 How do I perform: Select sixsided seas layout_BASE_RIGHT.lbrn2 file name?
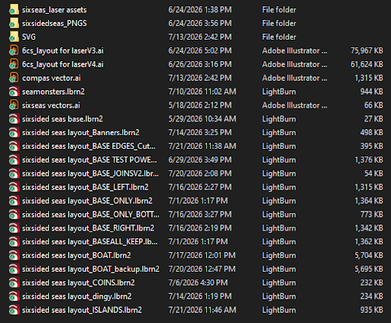point(88,228)
